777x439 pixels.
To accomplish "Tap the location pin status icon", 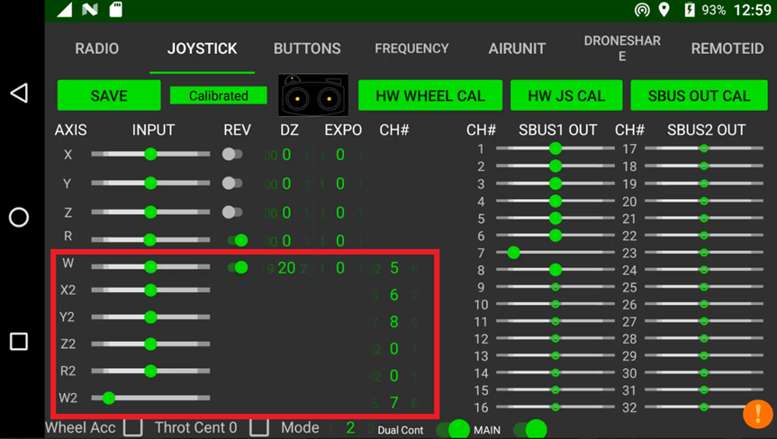I will [x=664, y=11].
